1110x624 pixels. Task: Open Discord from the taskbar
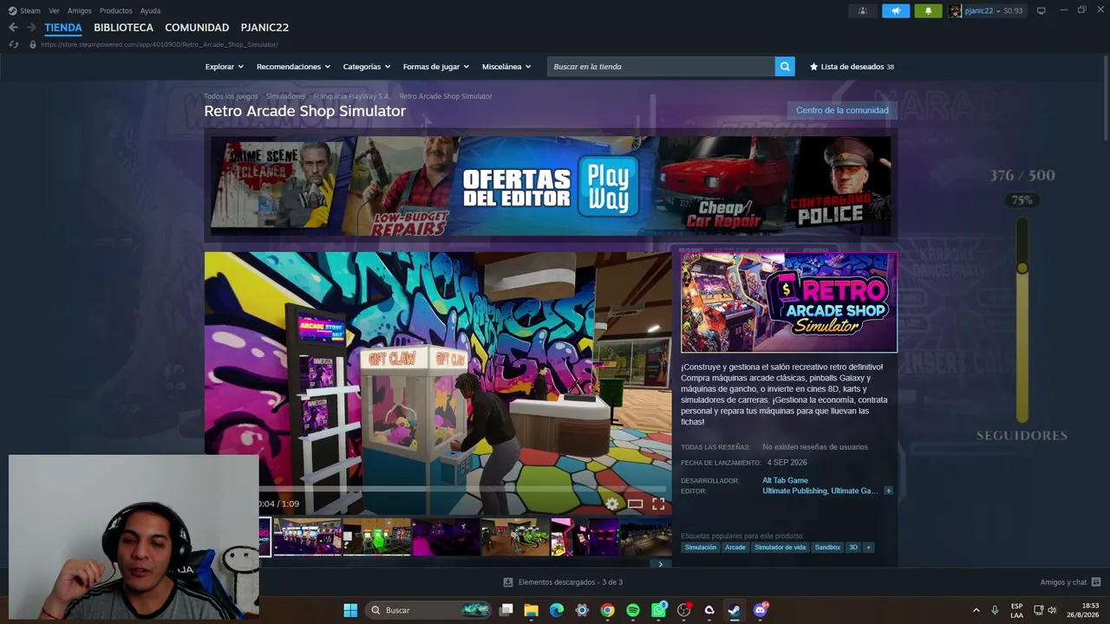(x=761, y=610)
